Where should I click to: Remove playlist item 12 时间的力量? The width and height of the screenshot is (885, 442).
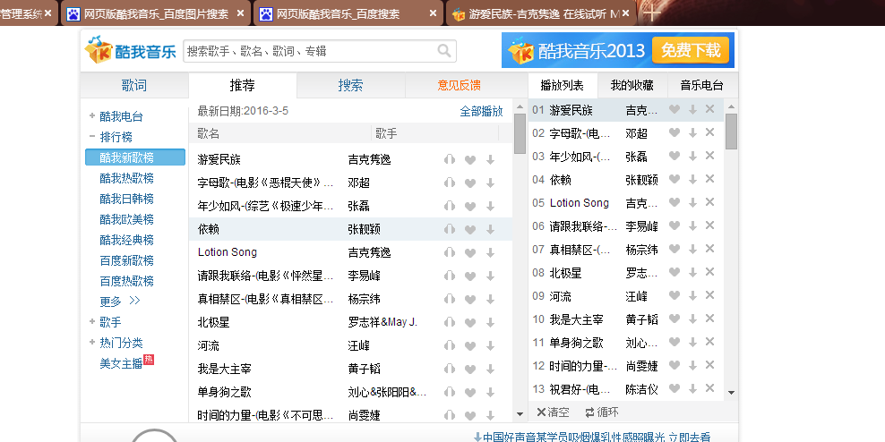tap(710, 365)
